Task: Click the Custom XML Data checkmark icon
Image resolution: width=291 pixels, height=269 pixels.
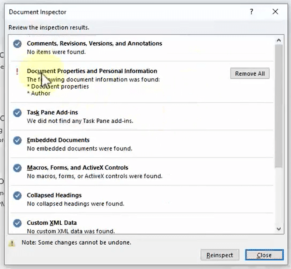Action: 17,223
